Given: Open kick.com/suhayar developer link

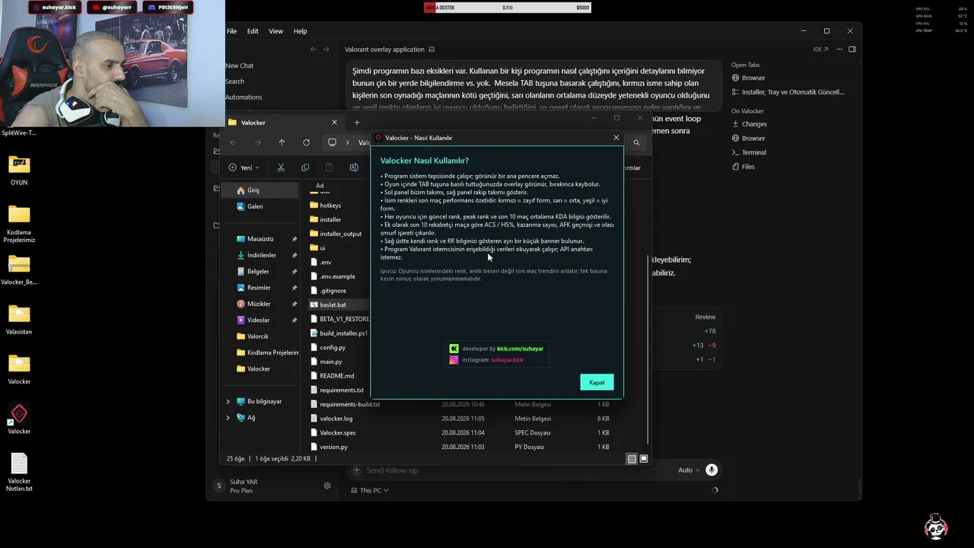Looking at the screenshot, I should click(520, 349).
